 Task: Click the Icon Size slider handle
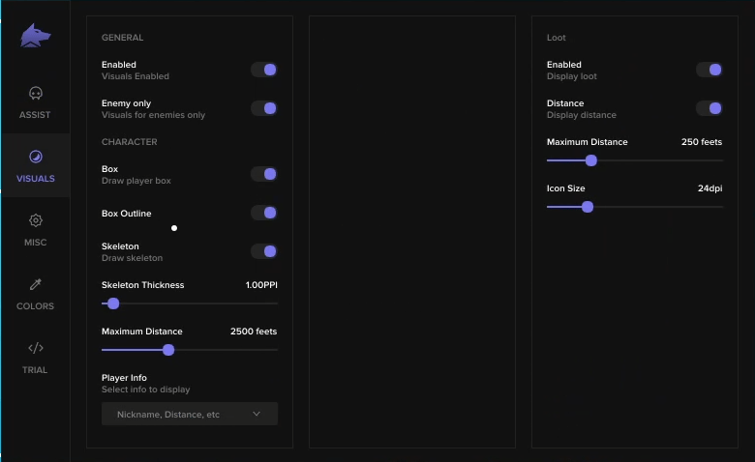point(588,207)
